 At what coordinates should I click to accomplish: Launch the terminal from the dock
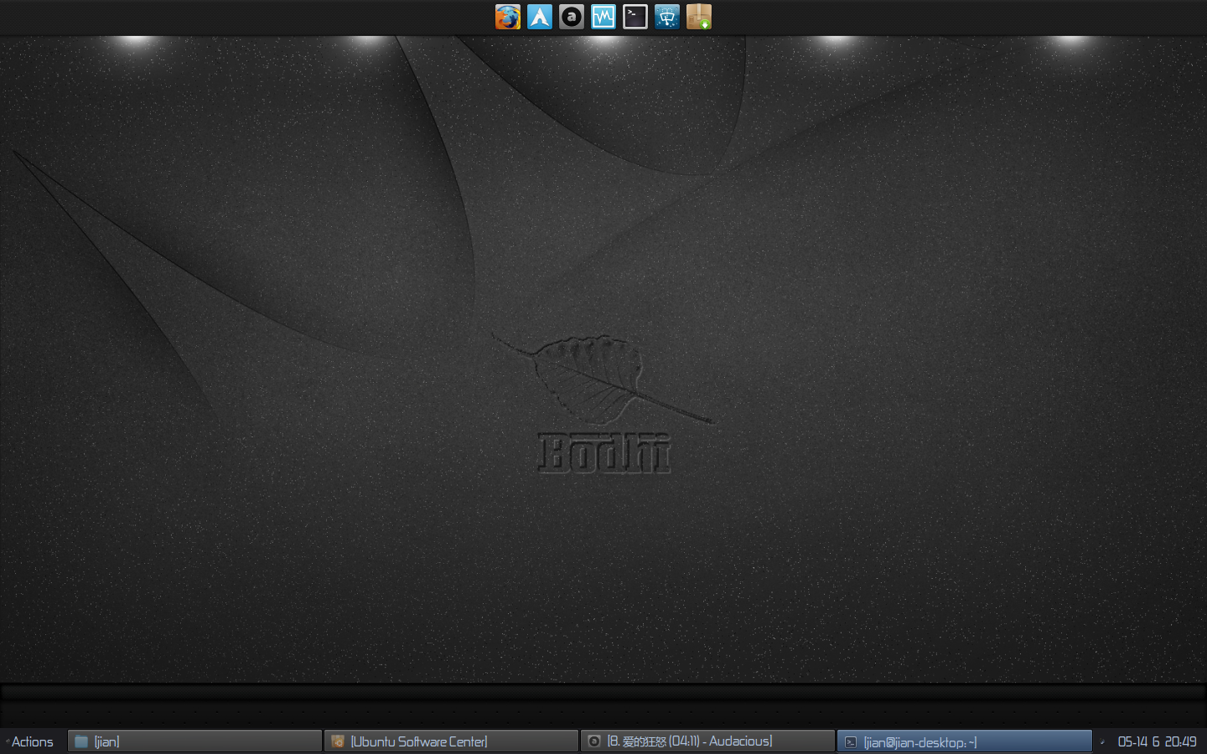pos(635,17)
